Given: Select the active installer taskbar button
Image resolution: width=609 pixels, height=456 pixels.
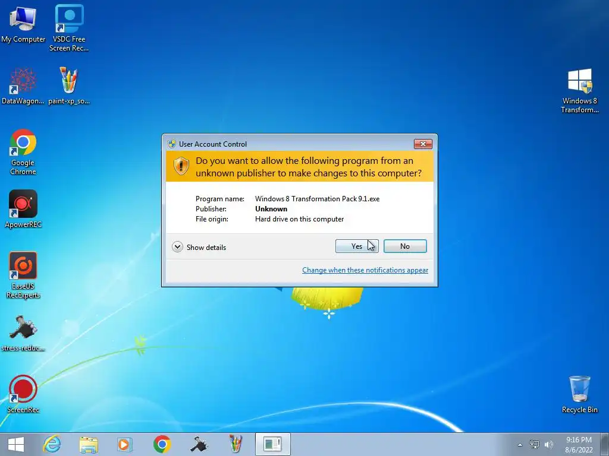Looking at the screenshot, I should [272, 444].
